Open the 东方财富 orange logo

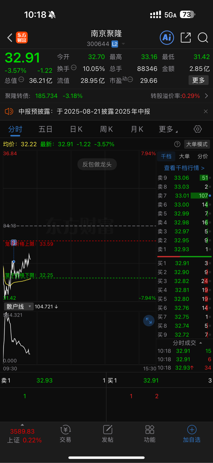point(22,38)
